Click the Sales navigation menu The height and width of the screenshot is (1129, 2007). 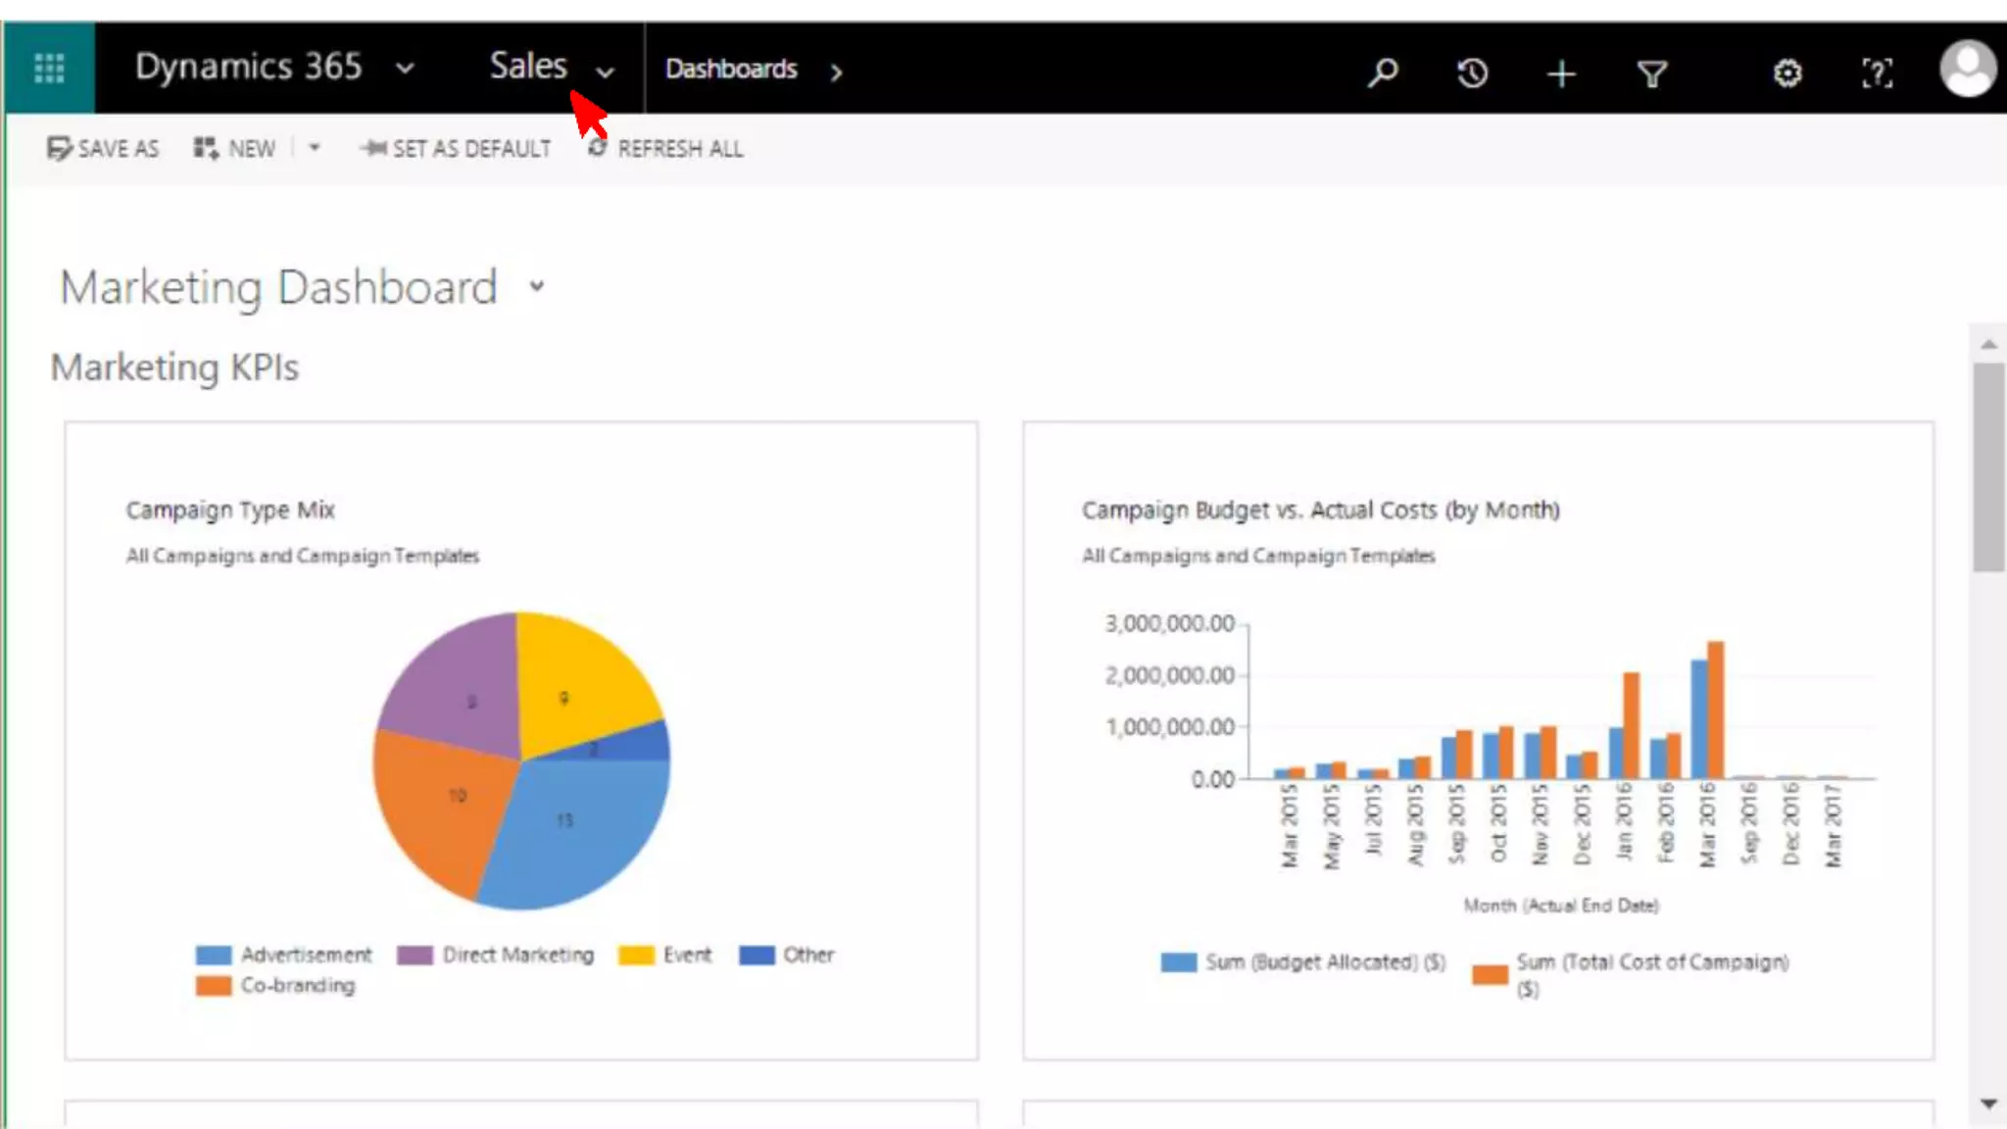[528, 67]
